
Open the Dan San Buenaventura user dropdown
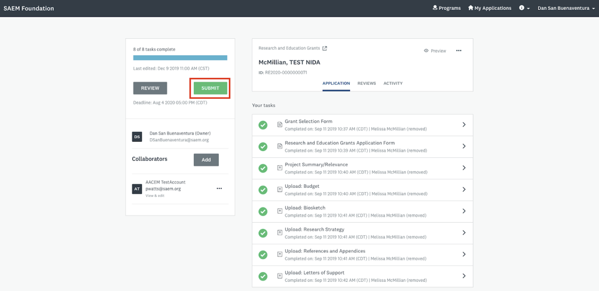[566, 9]
